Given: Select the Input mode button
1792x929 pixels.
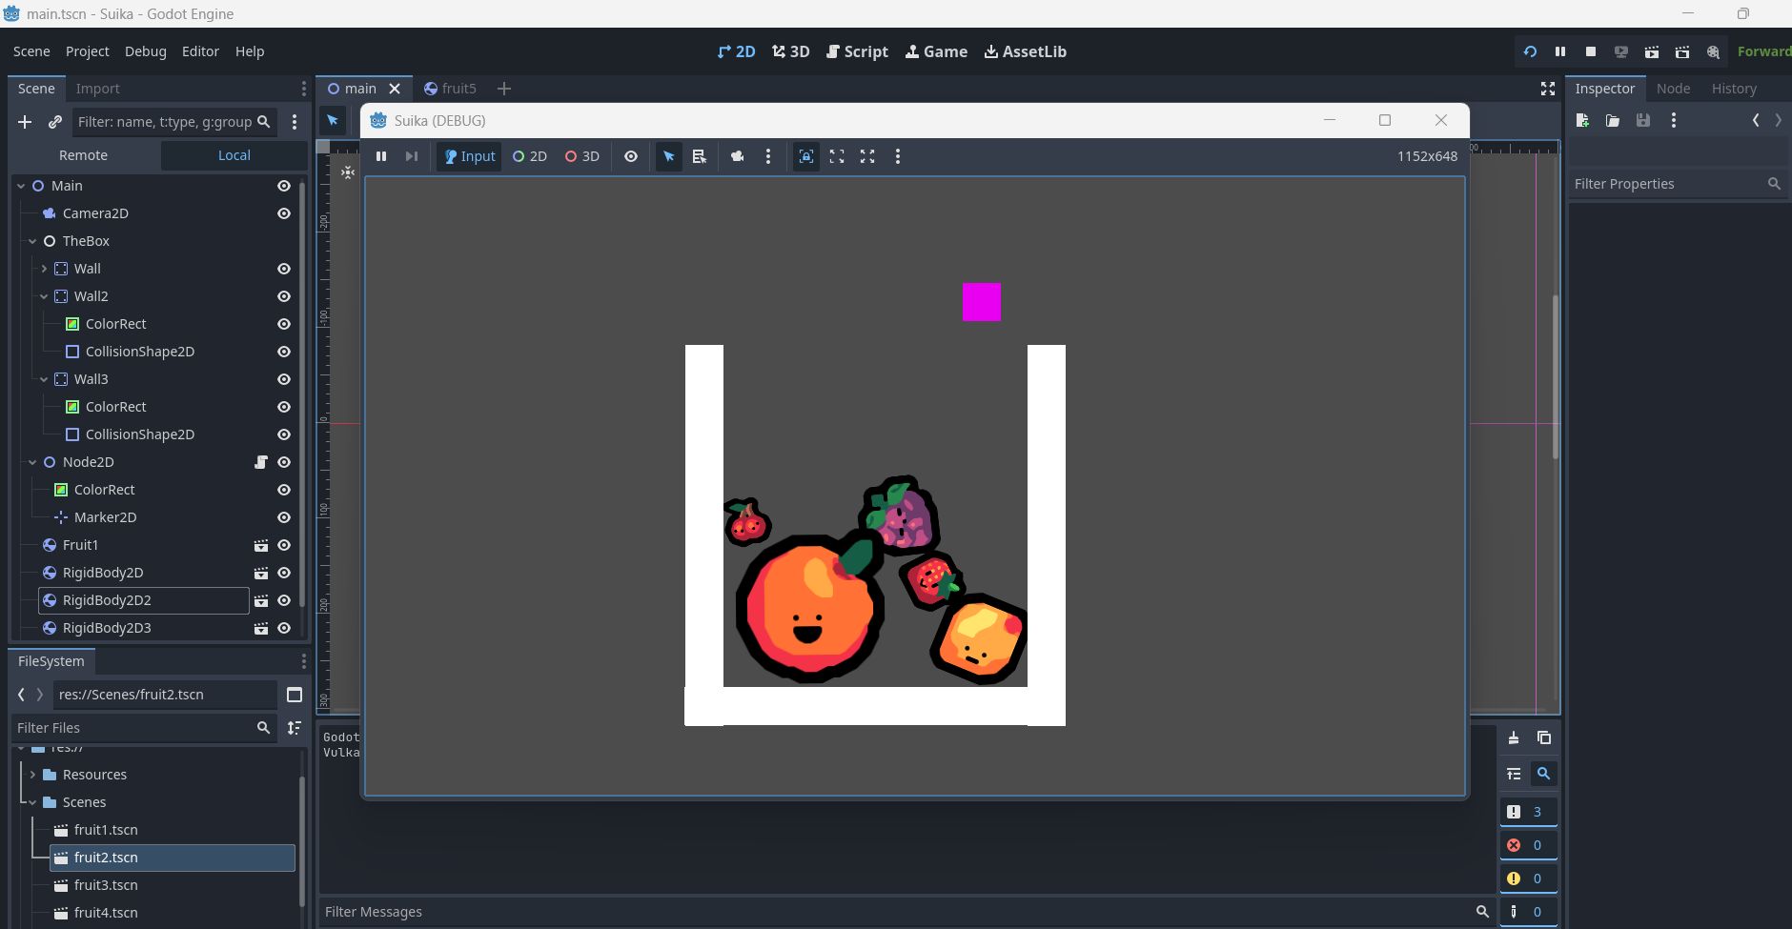Looking at the screenshot, I should point(470,156).
